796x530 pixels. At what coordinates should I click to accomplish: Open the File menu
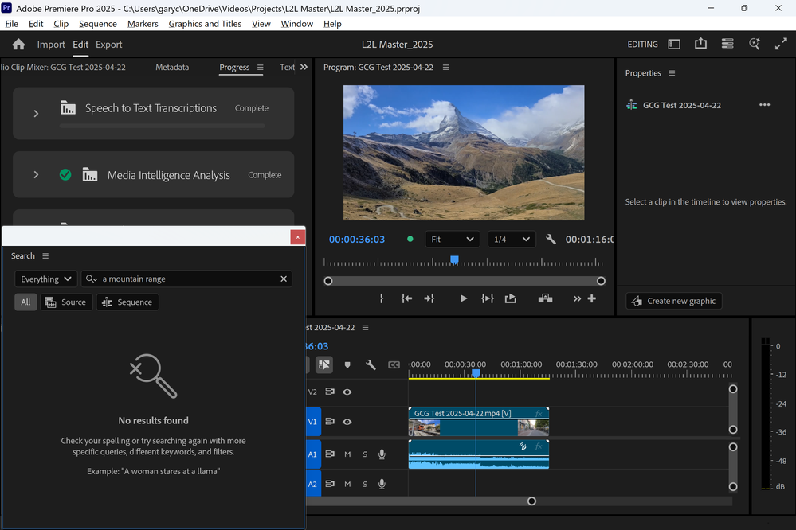point(12,24)
